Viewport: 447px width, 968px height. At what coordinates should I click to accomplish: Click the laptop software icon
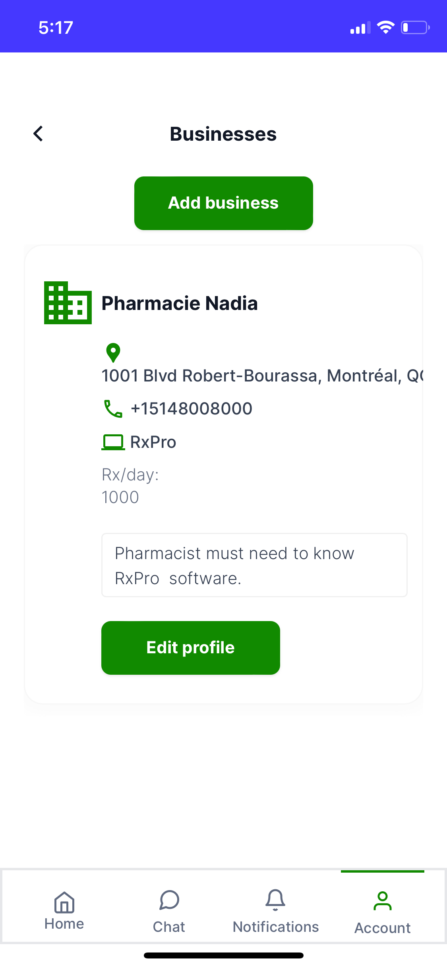[x=113, y=442]
